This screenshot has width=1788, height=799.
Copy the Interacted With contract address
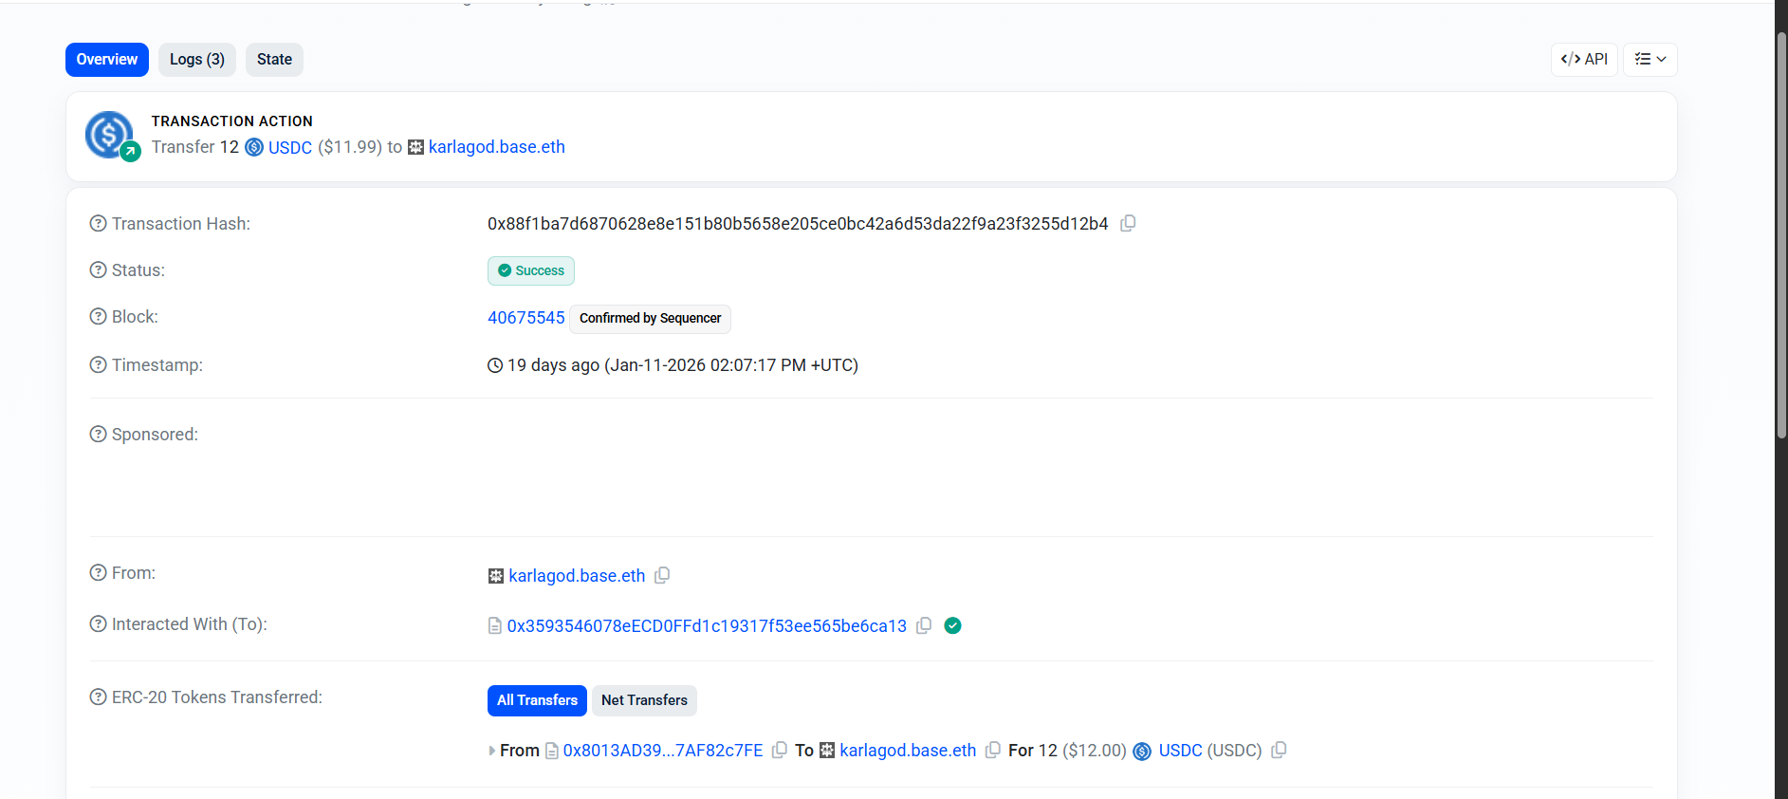tap(924, 625)
